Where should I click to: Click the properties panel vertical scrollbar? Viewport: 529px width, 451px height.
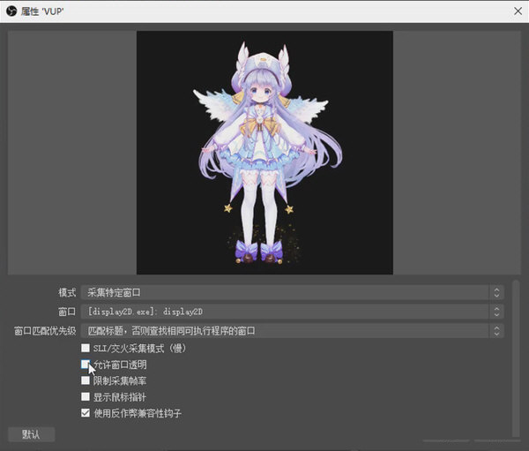tap(516, 358)
